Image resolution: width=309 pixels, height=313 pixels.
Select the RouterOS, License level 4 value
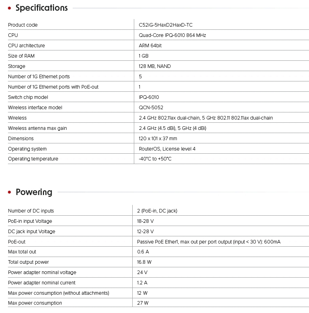pyautogui.click(x=167, y=149)
